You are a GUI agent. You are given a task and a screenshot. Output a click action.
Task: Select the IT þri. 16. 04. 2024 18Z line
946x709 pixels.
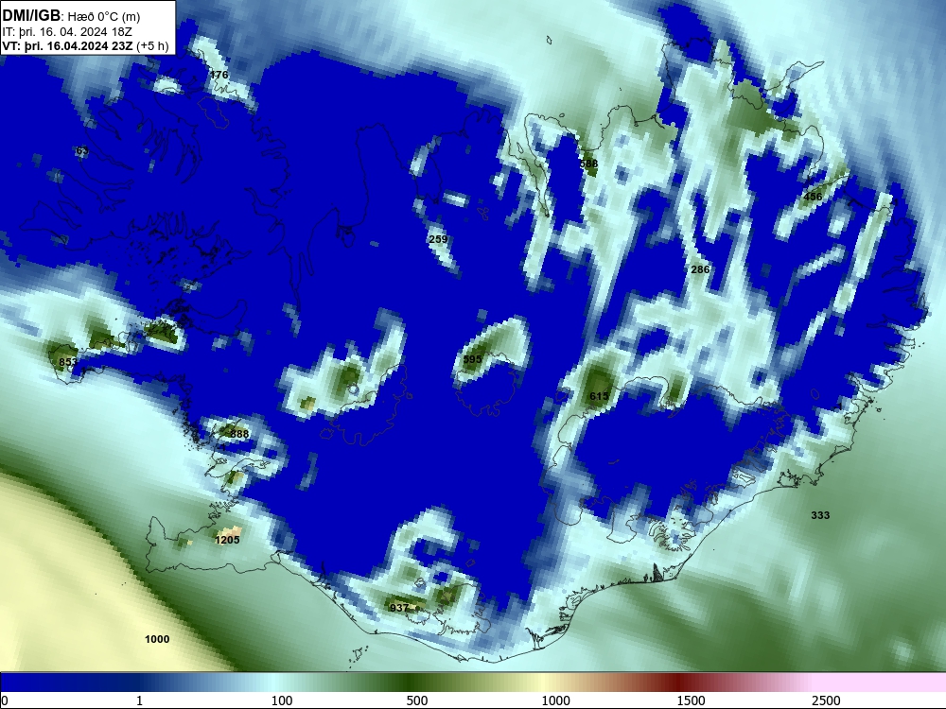(67, 31)
